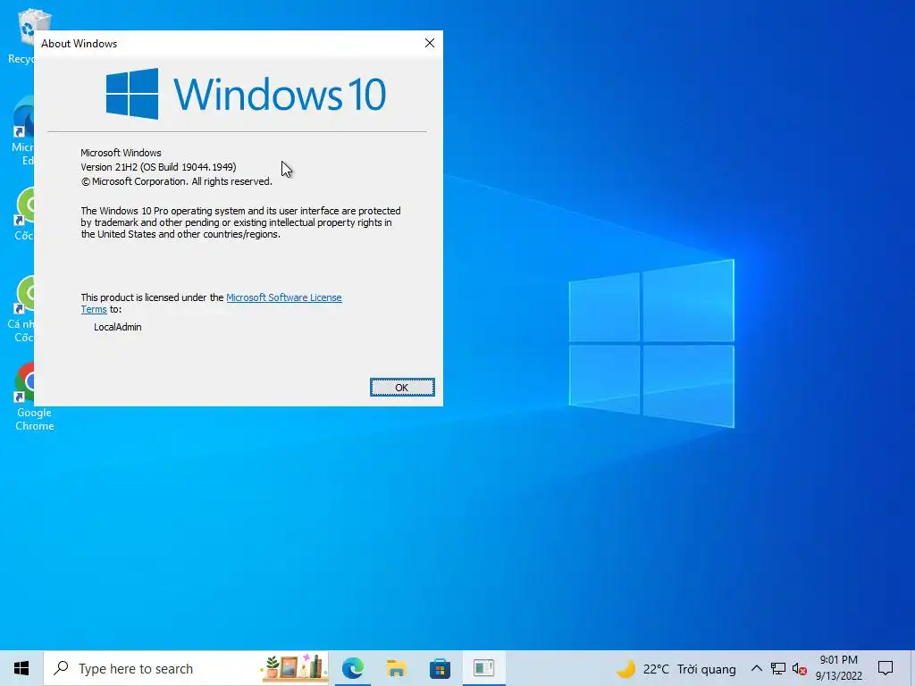Click the 'Type here to search' box
The image size is (915, 686).
[186, 668]
